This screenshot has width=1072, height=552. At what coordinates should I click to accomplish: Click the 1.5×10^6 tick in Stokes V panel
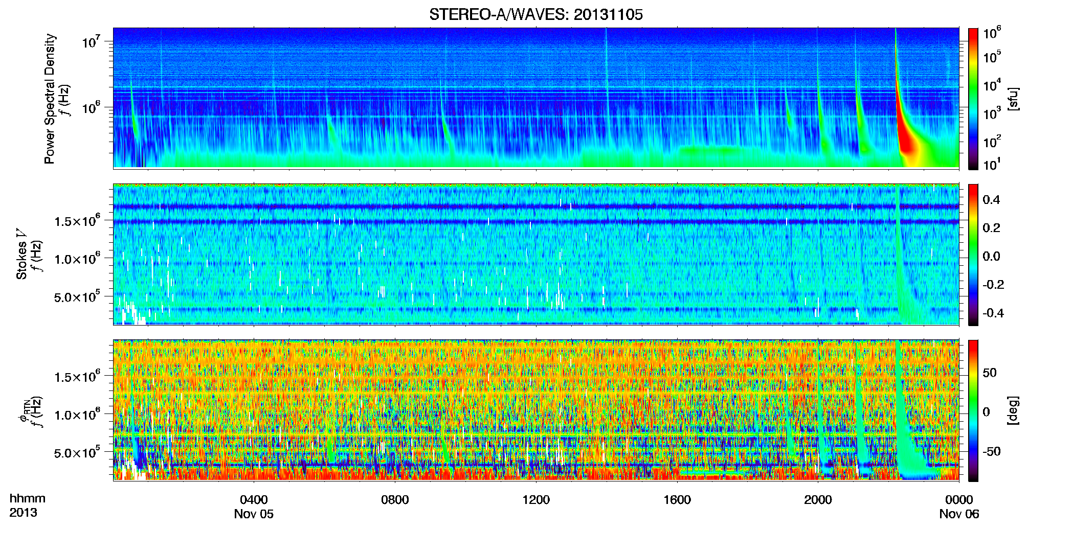[x=77, y=220]
